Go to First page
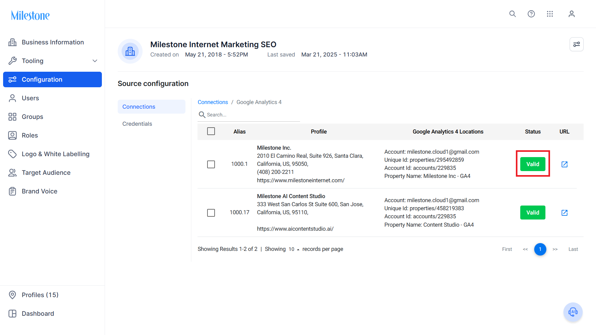This screenshot has height=335, width=596. pos(507,249)
